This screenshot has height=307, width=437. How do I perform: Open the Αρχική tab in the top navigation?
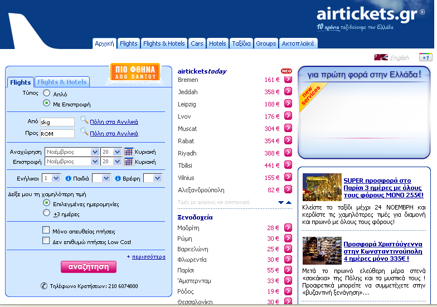tap(105, 43)
